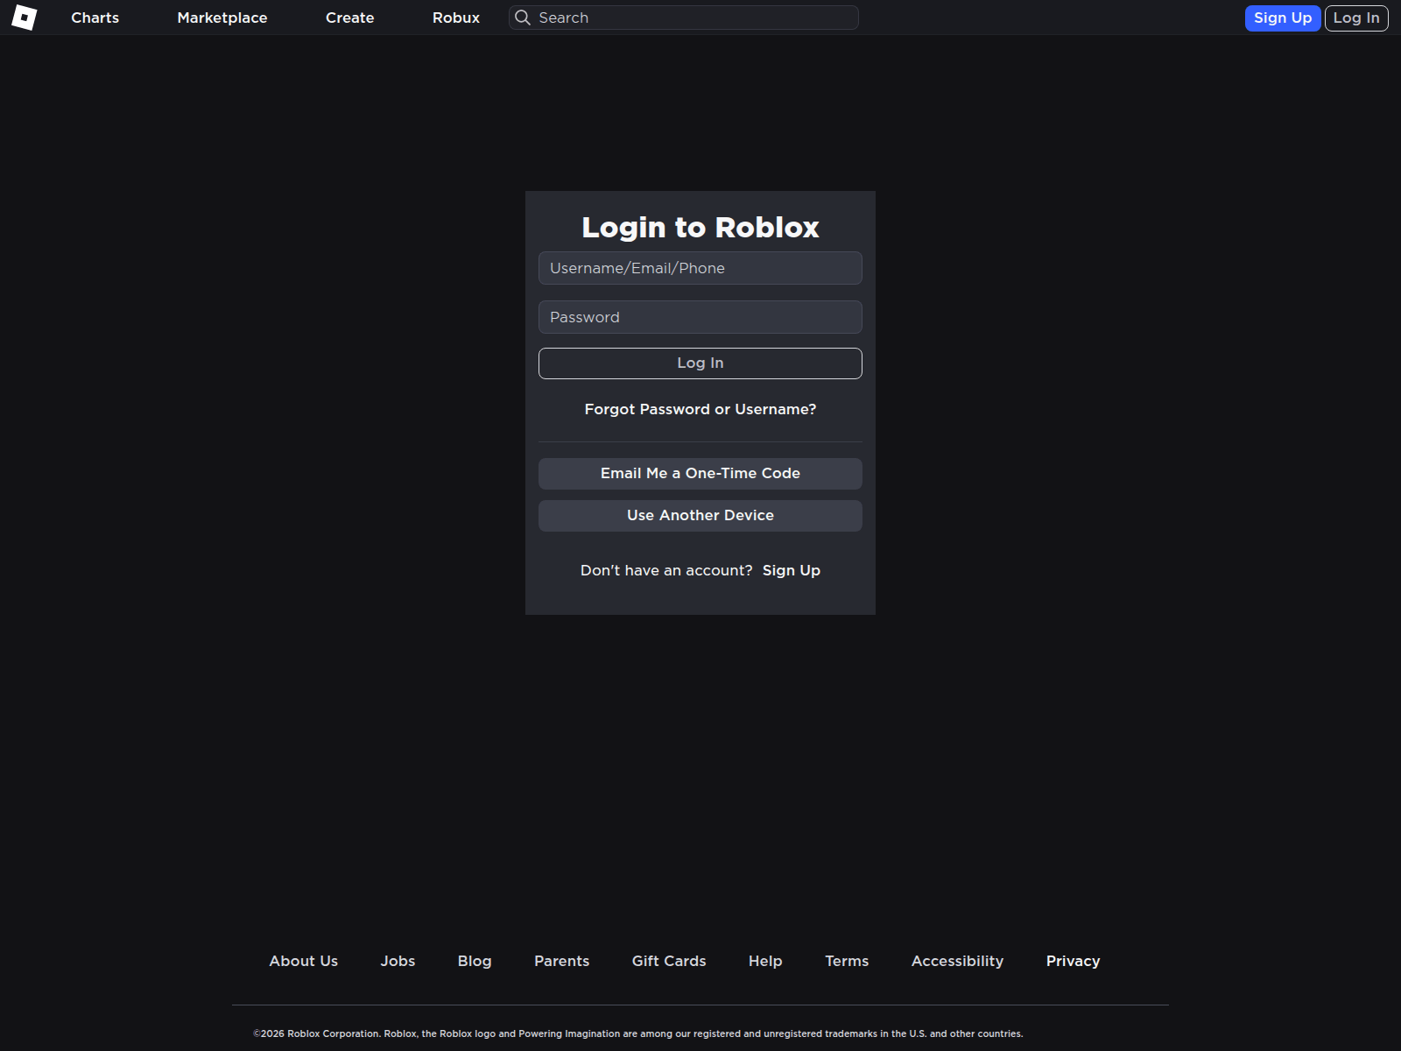The height and width of the screenshot is (1051, 1401).
Task: Click the Roblox logo icon
Action: point(25,18)
